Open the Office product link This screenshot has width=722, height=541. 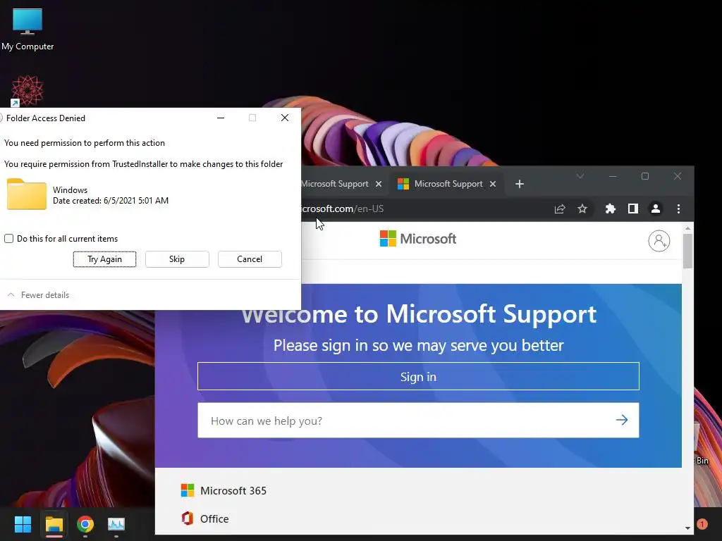(x=205, y=518)
